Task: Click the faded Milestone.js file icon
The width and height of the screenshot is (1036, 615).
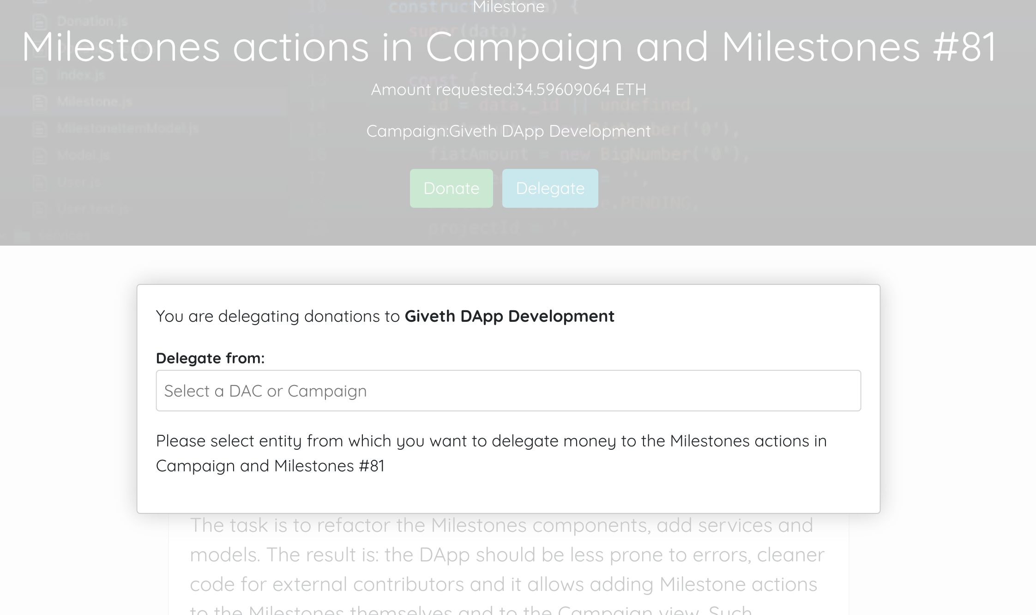Action: point(40,102)
